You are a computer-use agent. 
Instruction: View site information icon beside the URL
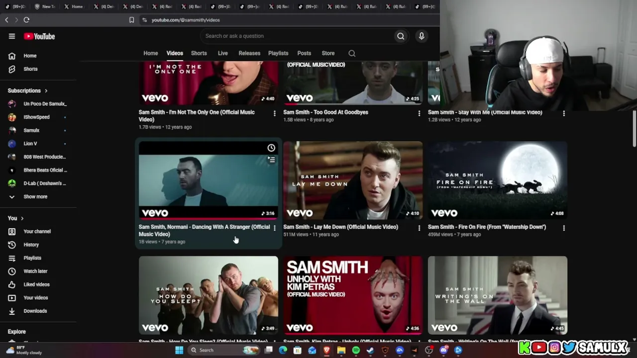click(144, 20)
